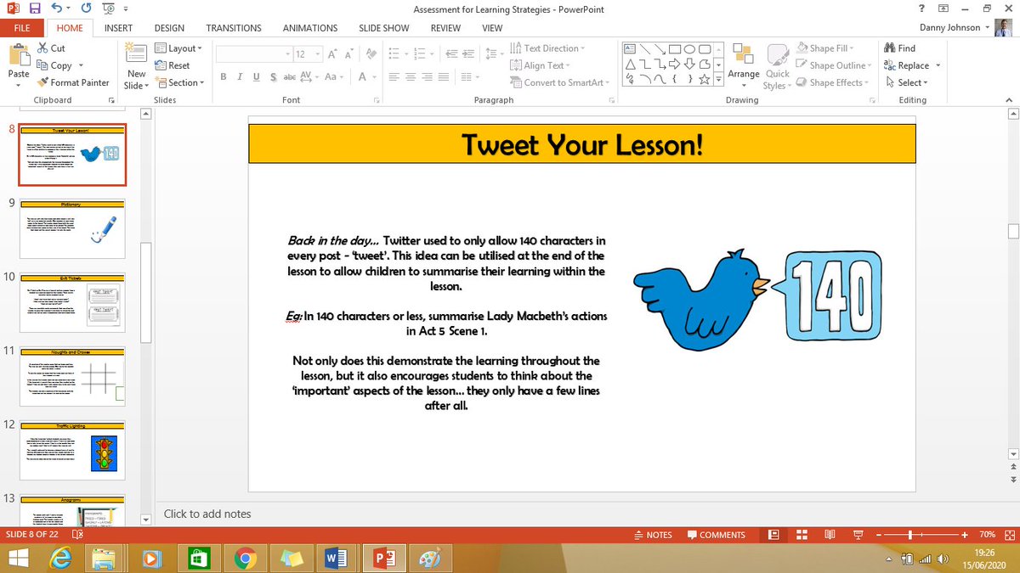Click the spell check icon in status bar
Screen dimensions: 1020x573
tap(78, 535)
